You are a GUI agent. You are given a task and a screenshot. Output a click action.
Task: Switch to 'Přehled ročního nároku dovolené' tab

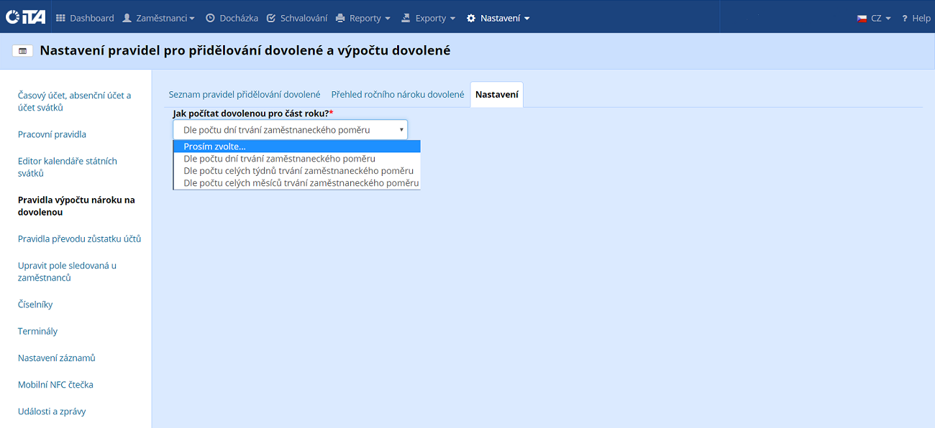click(397, 95)
